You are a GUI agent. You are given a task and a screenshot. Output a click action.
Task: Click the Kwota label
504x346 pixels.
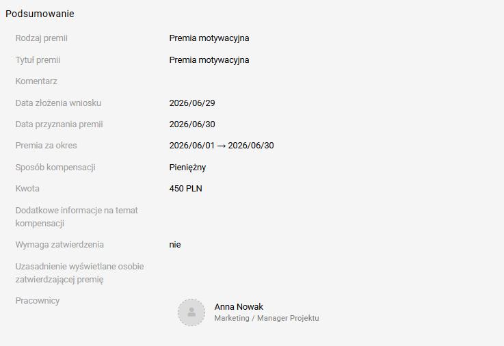click(27, 189)
